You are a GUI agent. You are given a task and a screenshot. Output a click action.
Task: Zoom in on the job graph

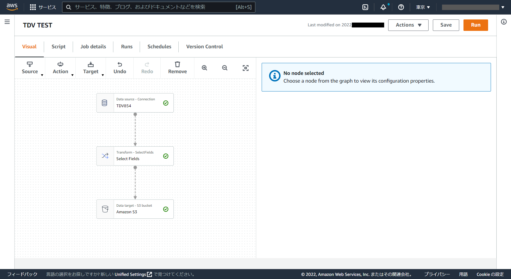[x=204, y=68]
